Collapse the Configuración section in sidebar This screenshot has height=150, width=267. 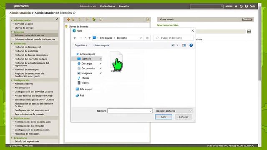pos(12,80)
